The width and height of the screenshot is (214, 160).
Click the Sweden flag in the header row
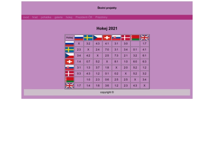pos(88,38)
